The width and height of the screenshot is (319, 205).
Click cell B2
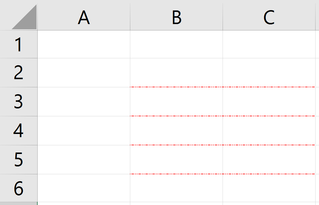[176, 72]
